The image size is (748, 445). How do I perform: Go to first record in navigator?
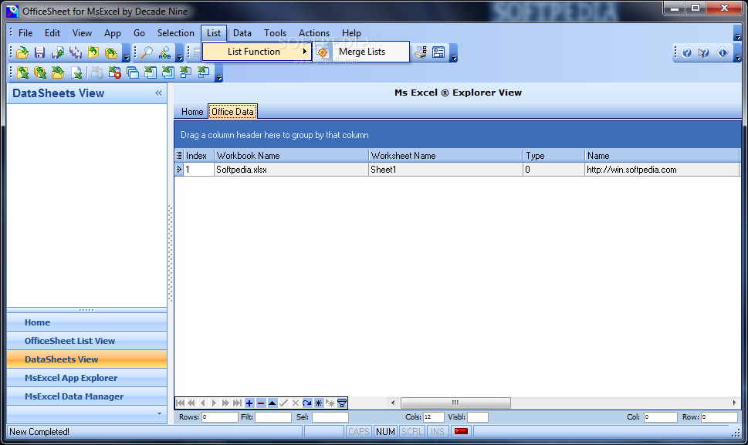181,403
